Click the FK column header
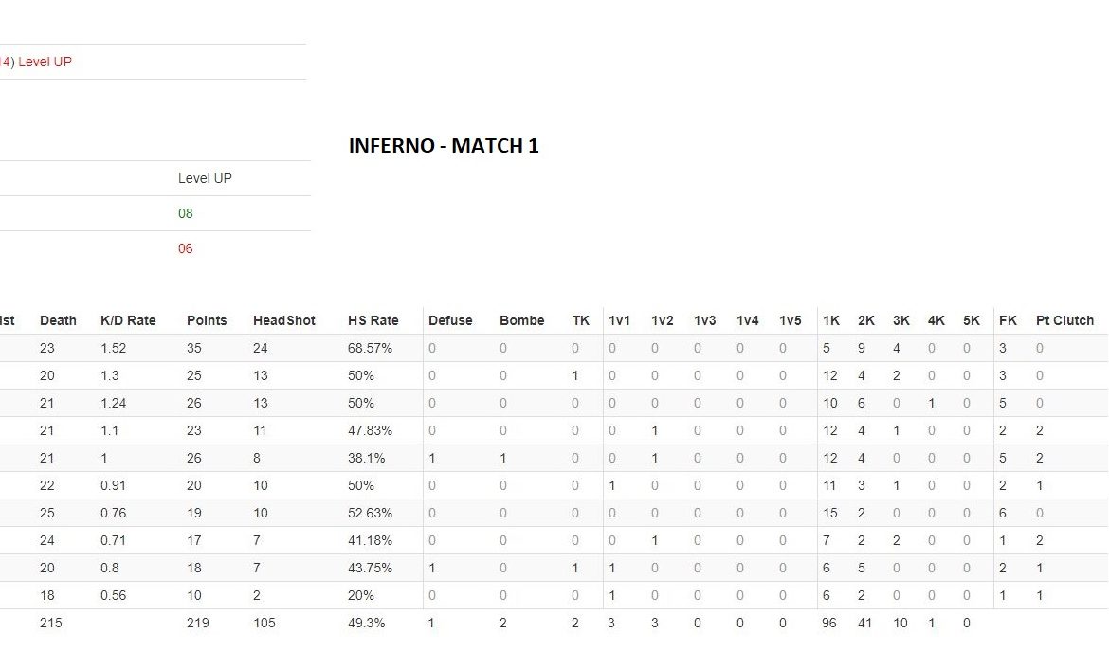1109x653 pixels. [x=1008, y=320]
